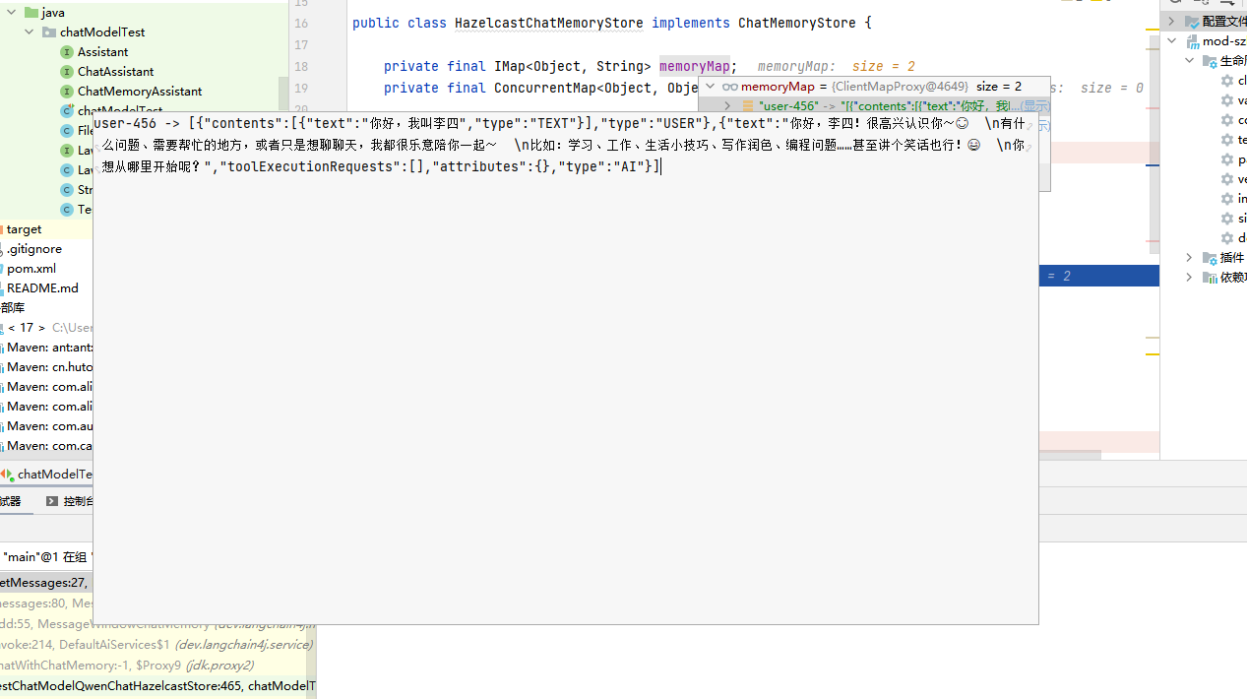Collapse the memoryMap variable node
The height and width of the screenshot is (699, 1247).
click(x=710, y=87)
